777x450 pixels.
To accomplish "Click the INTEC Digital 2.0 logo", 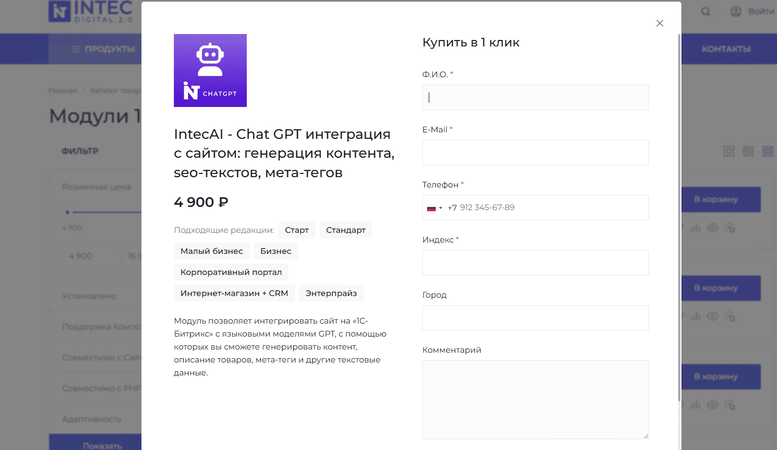I will click(x=90, y=11).
